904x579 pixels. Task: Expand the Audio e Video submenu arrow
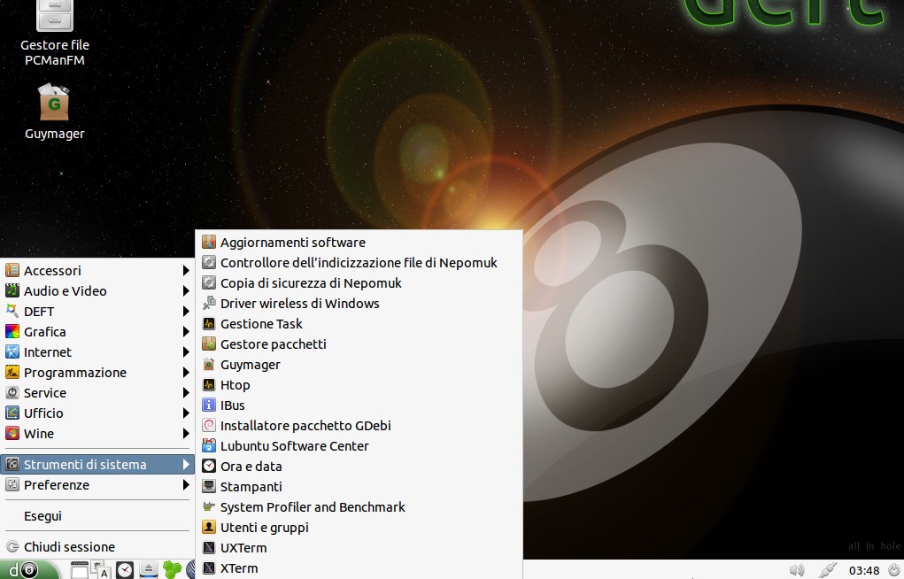coord(186,290)
